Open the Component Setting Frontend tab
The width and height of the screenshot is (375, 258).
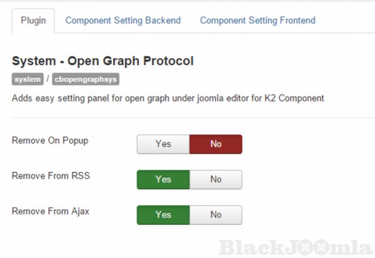click(x=258, y=21)
